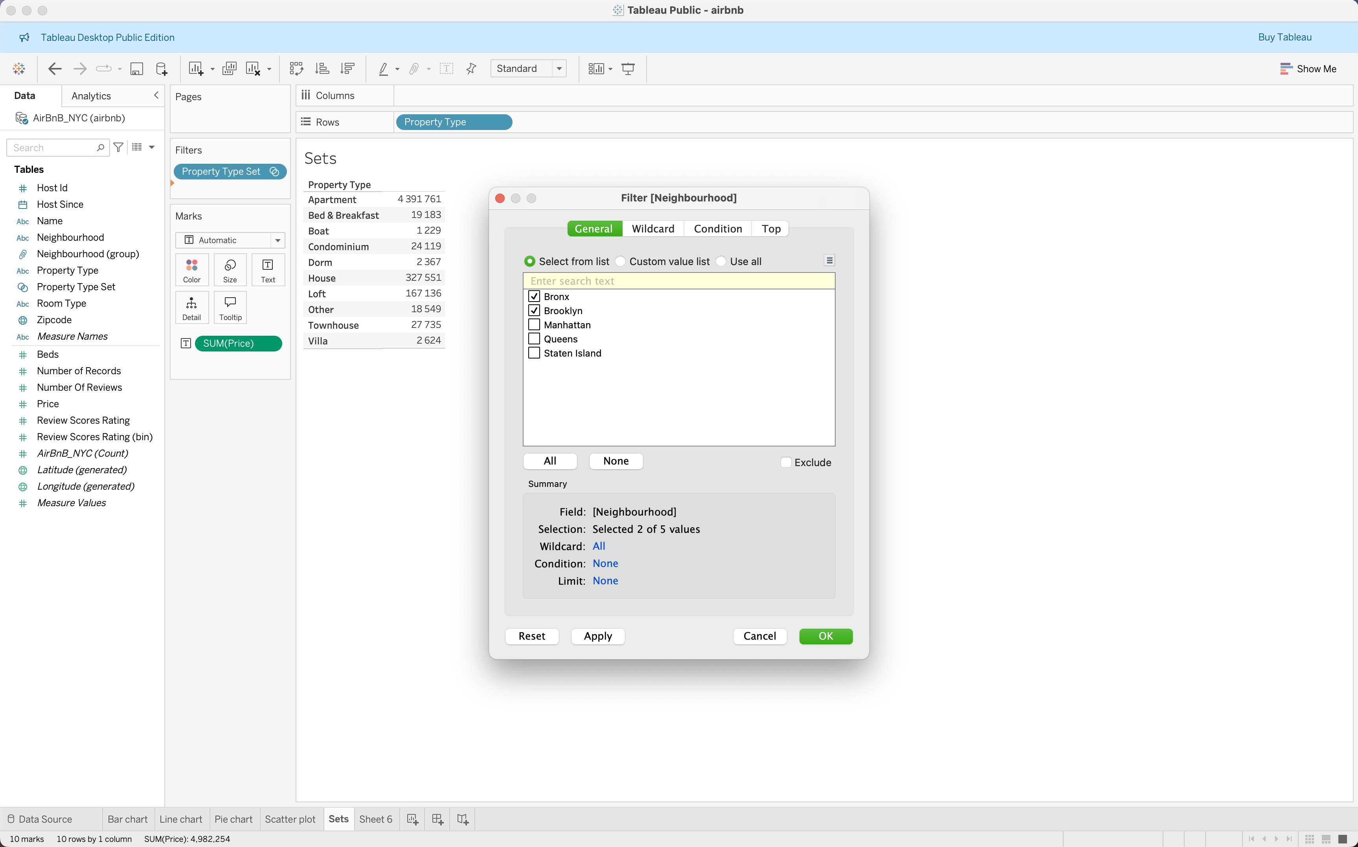Screen dimensions: 1358x847
Task: Select the Use all radio button
Action: pos(722,261)
